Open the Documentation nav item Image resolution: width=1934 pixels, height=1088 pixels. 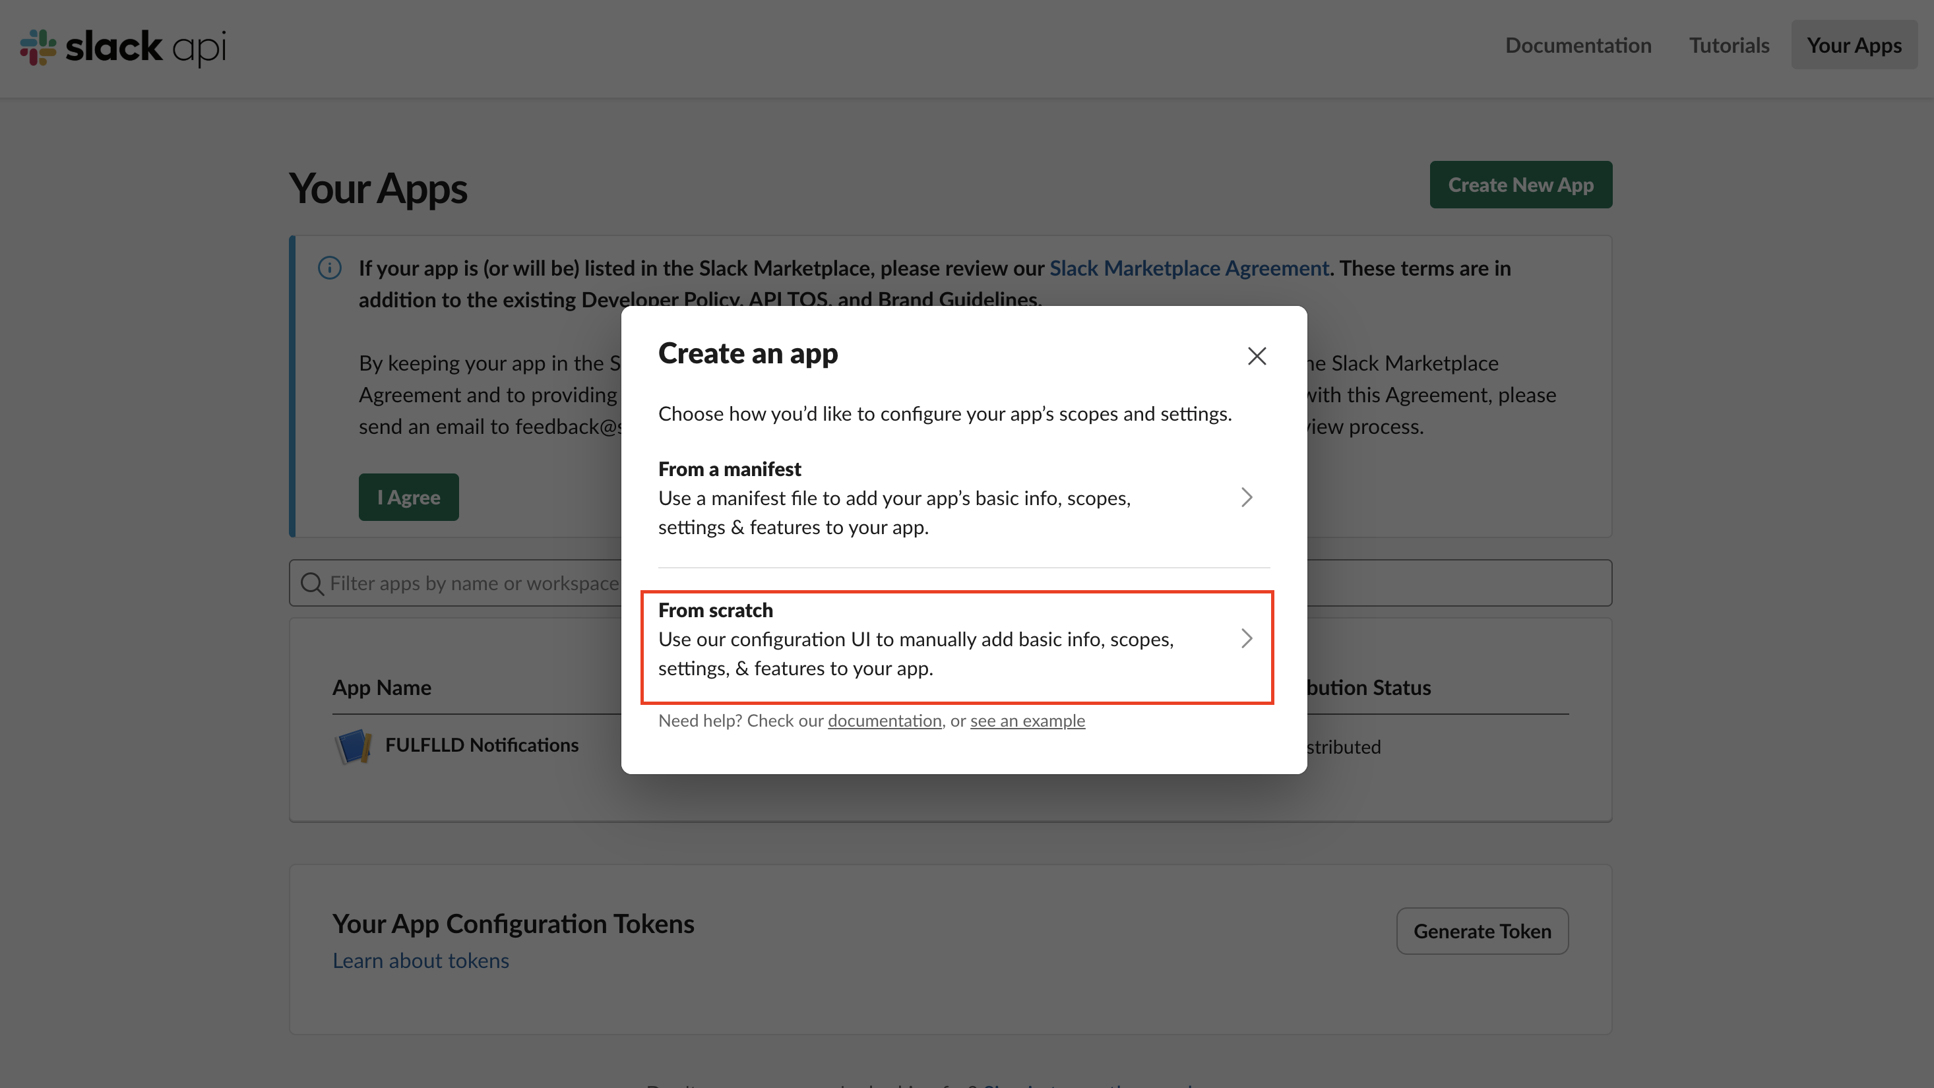1578,45
